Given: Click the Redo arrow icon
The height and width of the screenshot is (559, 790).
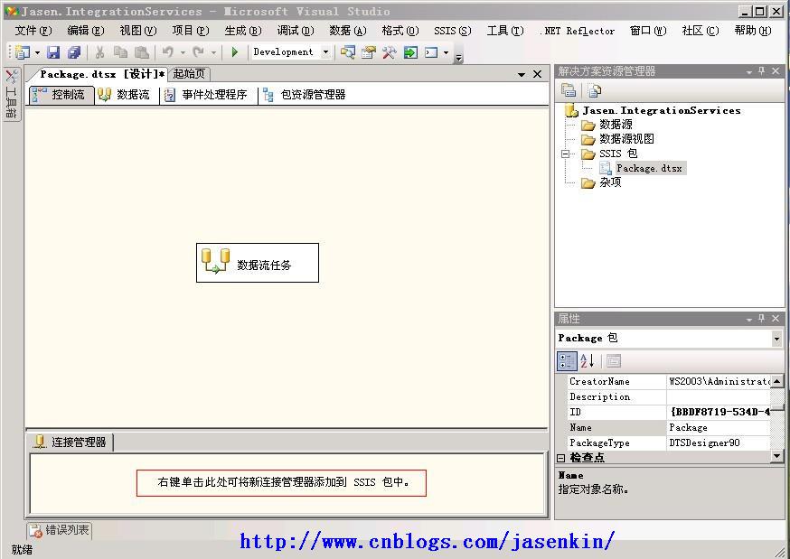Looking at the screenshot, I should [199, 51].
